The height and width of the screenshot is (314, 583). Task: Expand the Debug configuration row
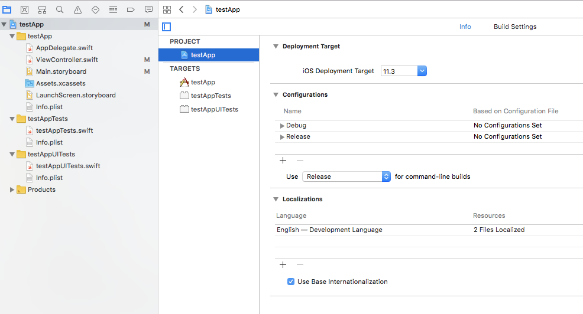pyautogui.click(x=282, y=126)
